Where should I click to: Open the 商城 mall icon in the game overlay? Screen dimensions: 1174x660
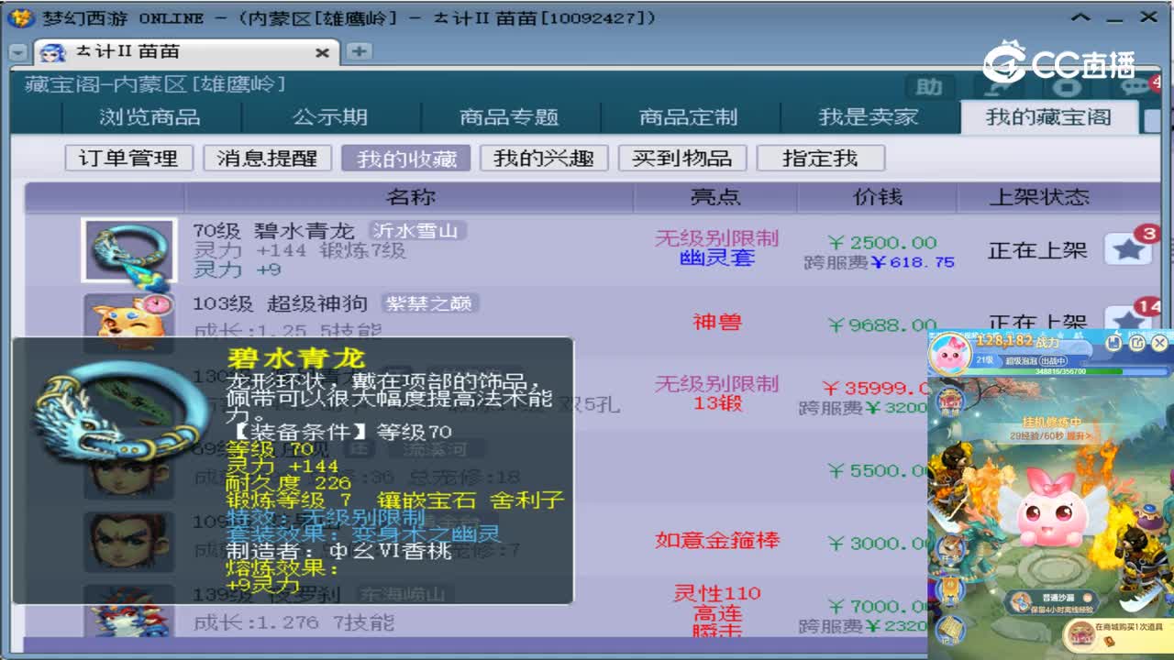[x=949, y=402]
